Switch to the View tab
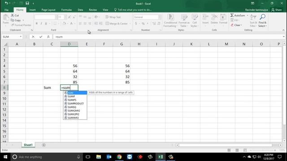287x161 pixels. (x=105, y=10)
